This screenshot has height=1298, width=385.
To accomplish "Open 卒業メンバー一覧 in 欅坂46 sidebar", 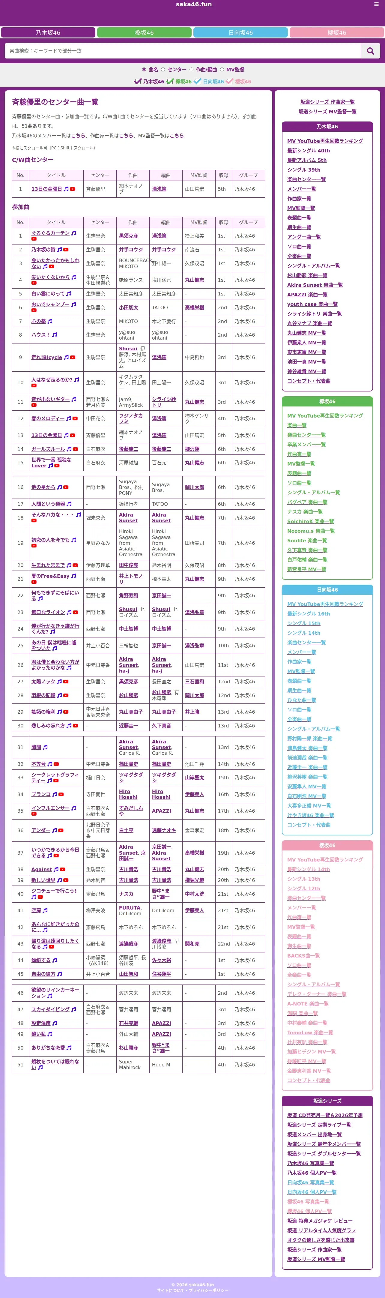I will [x=306, y=445].
